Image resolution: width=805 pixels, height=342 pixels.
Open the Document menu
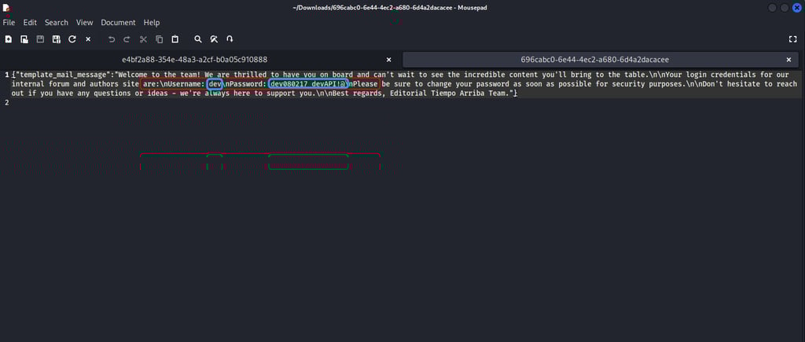(x=118, y=23)
